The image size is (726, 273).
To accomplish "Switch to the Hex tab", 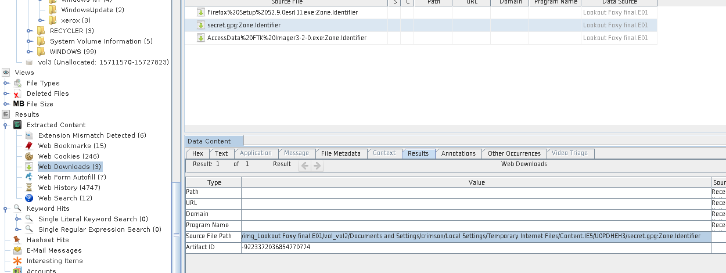I will 197,153.
